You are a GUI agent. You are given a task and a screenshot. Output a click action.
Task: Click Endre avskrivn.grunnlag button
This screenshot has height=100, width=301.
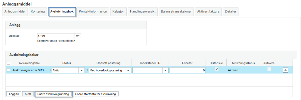pos(54,94)
